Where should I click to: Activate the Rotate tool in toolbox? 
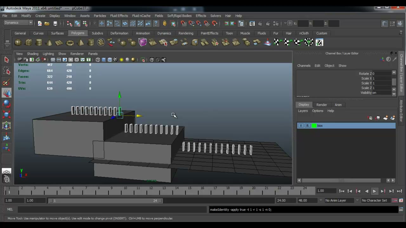click(7, 104)
